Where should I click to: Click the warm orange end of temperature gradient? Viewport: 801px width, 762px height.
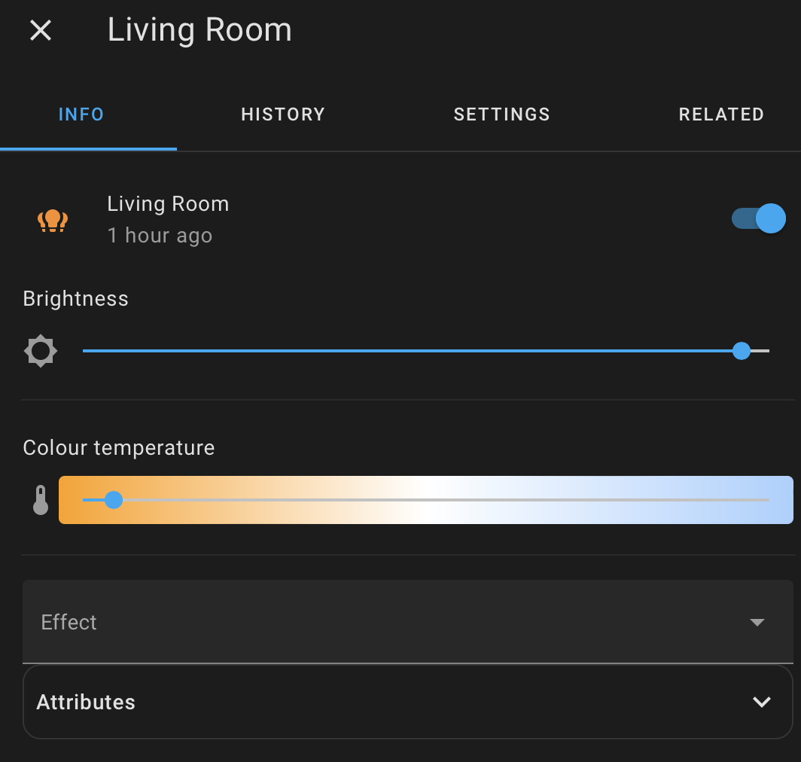(72, 499)
